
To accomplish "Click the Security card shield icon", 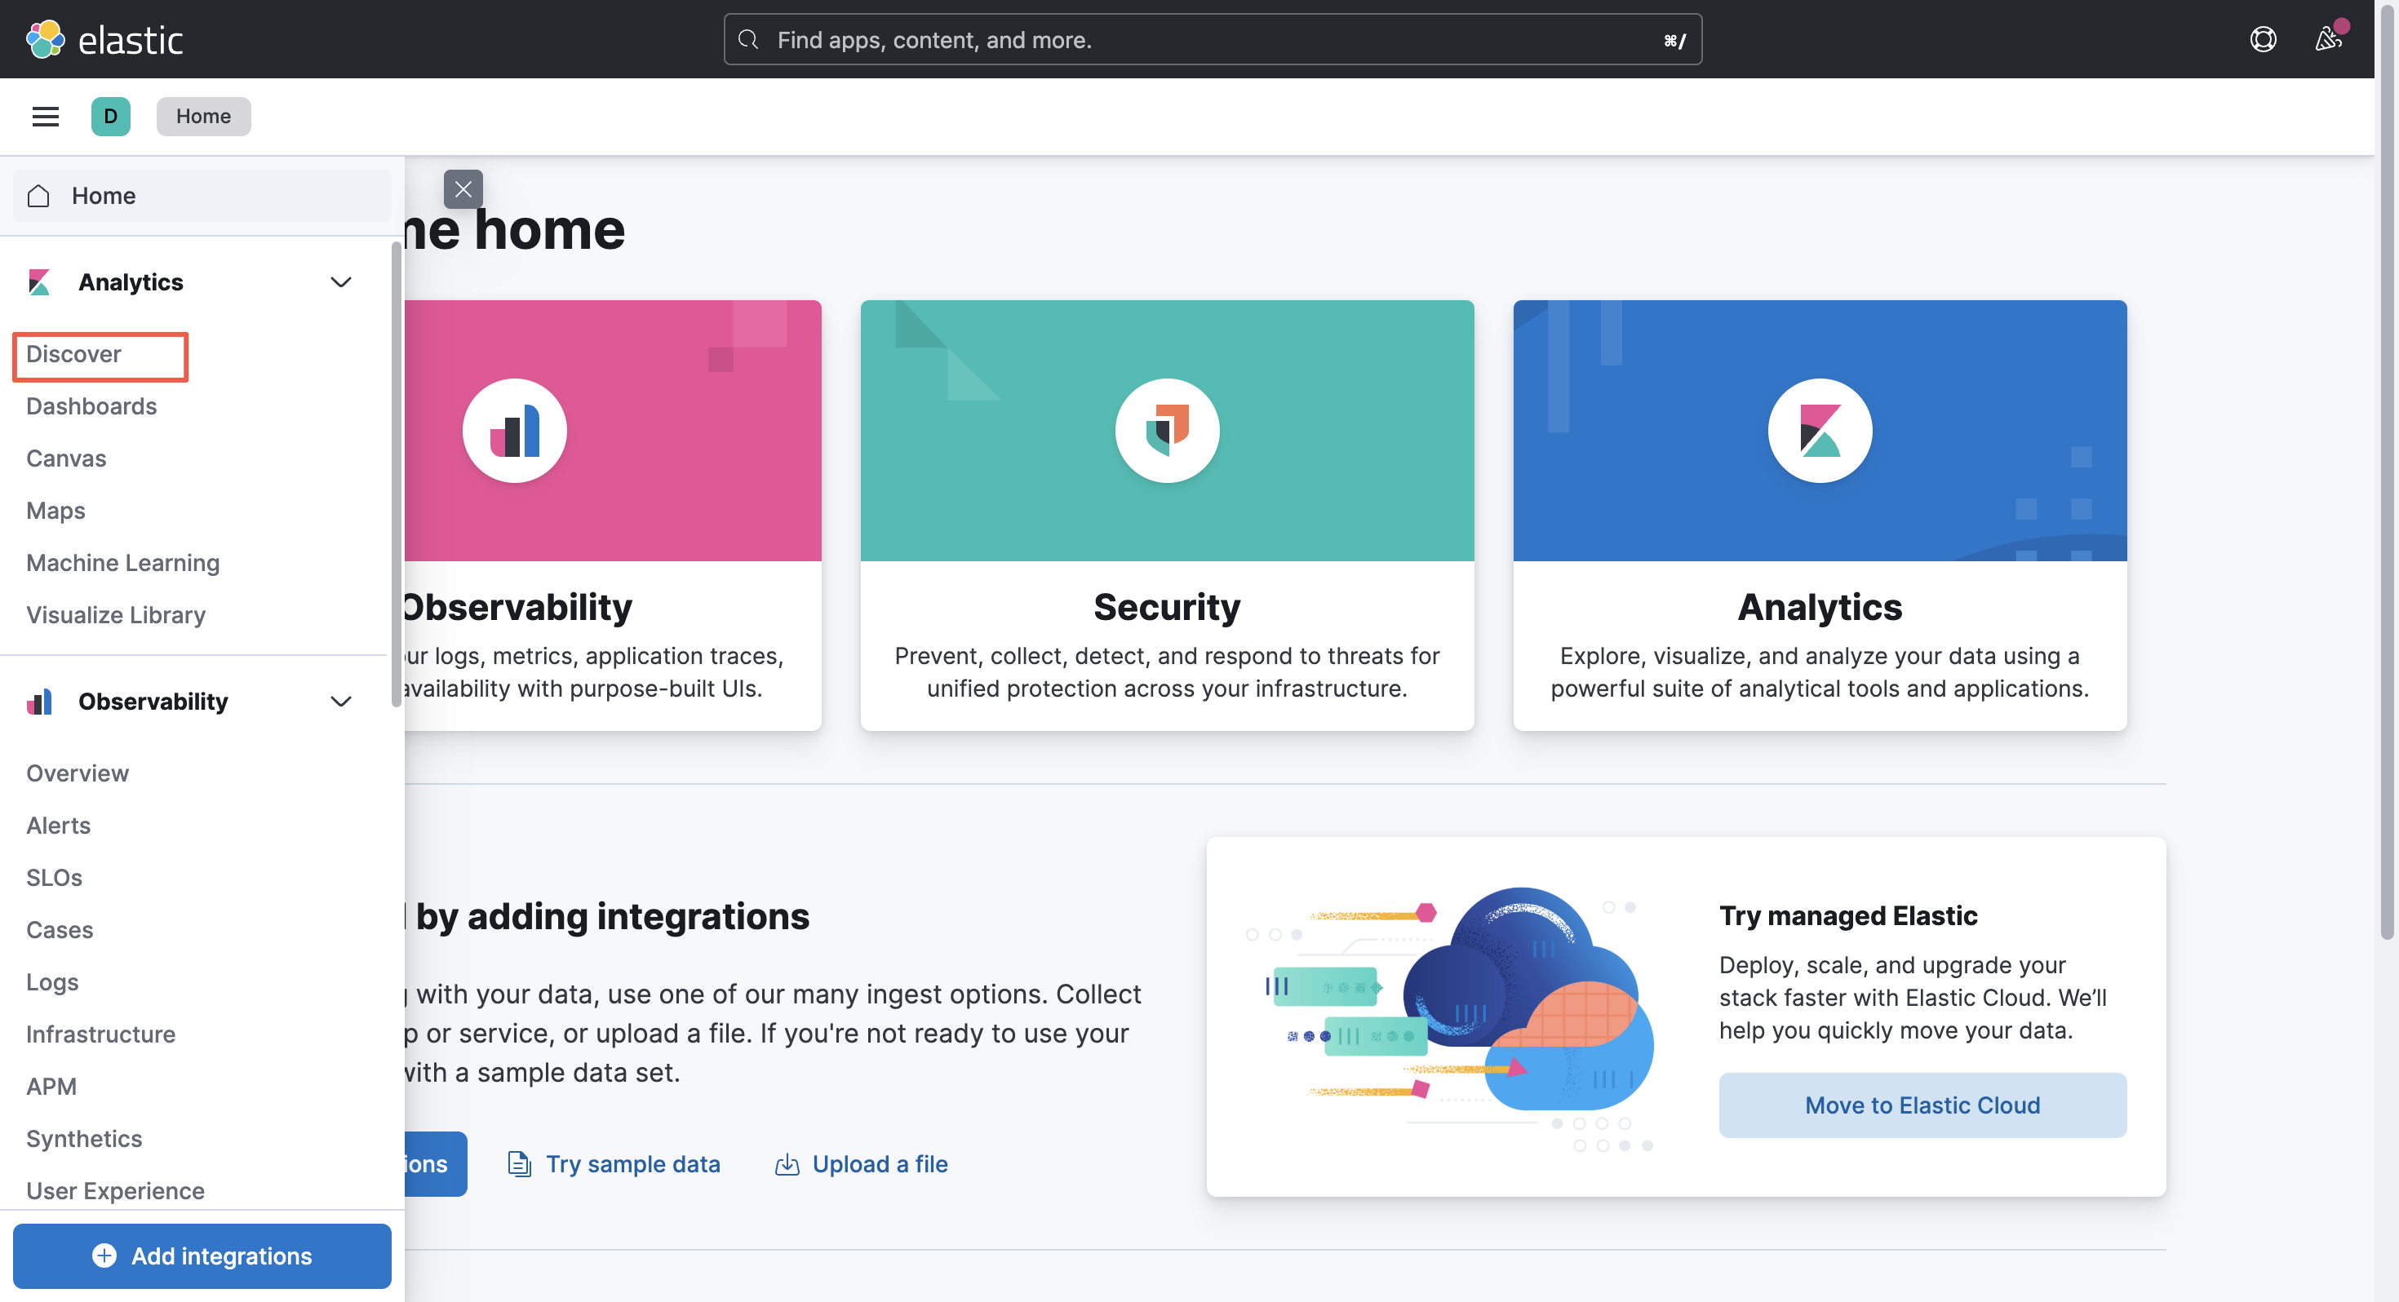I will 1167,430.
